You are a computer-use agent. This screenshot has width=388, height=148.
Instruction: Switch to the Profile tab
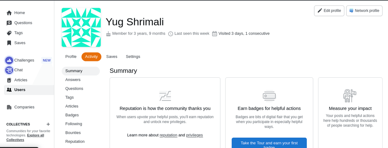71,57
